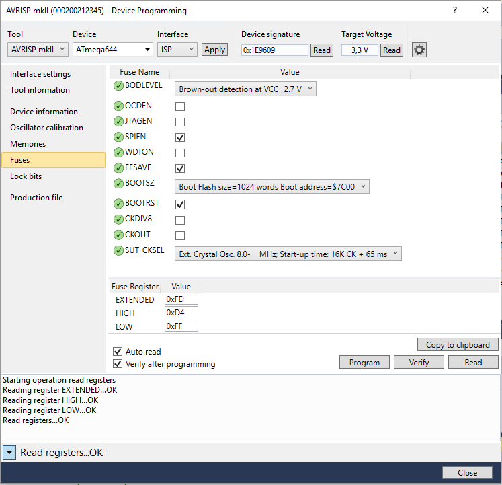Image resolution: width=502 pixels, height=485 pixels.
Task: Read the device signature
Action: click(322, 50)
